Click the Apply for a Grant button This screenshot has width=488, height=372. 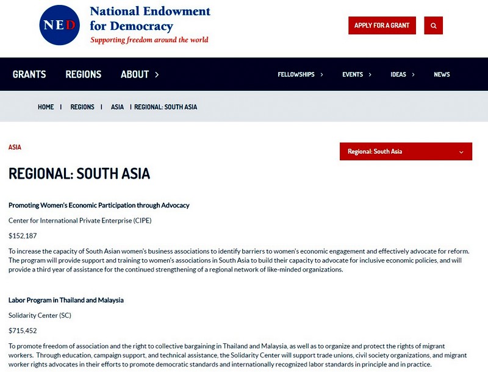click(x=382, y=26)
